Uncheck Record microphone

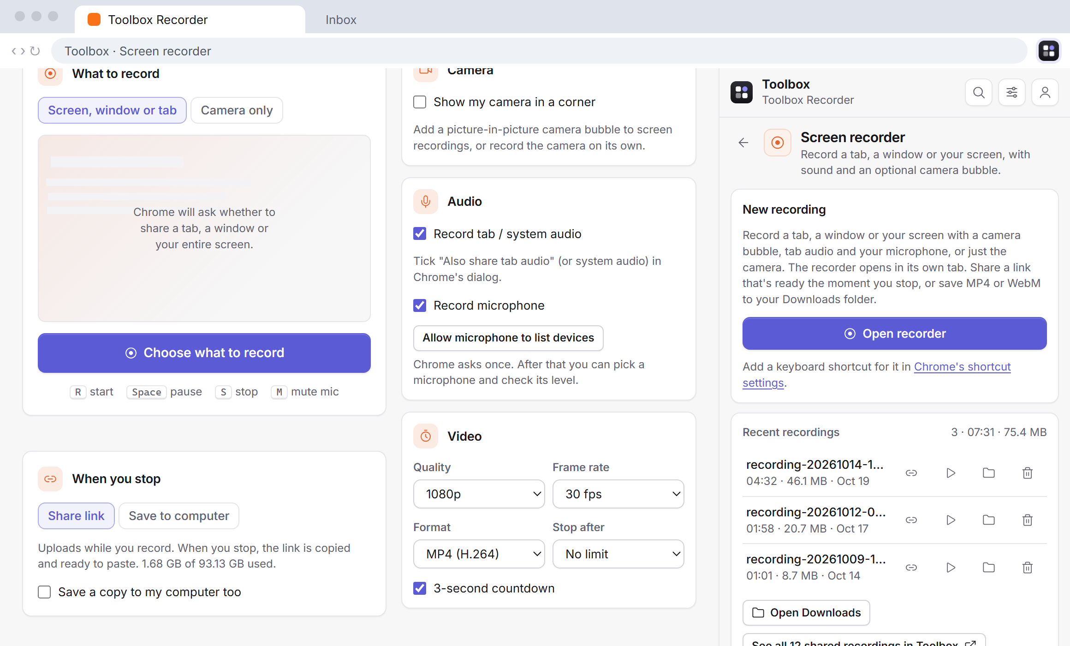tap(420, 305)
